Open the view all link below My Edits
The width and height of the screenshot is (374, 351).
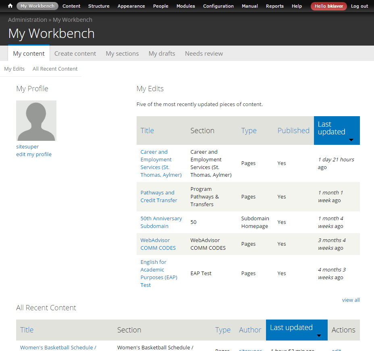point(351,300)
